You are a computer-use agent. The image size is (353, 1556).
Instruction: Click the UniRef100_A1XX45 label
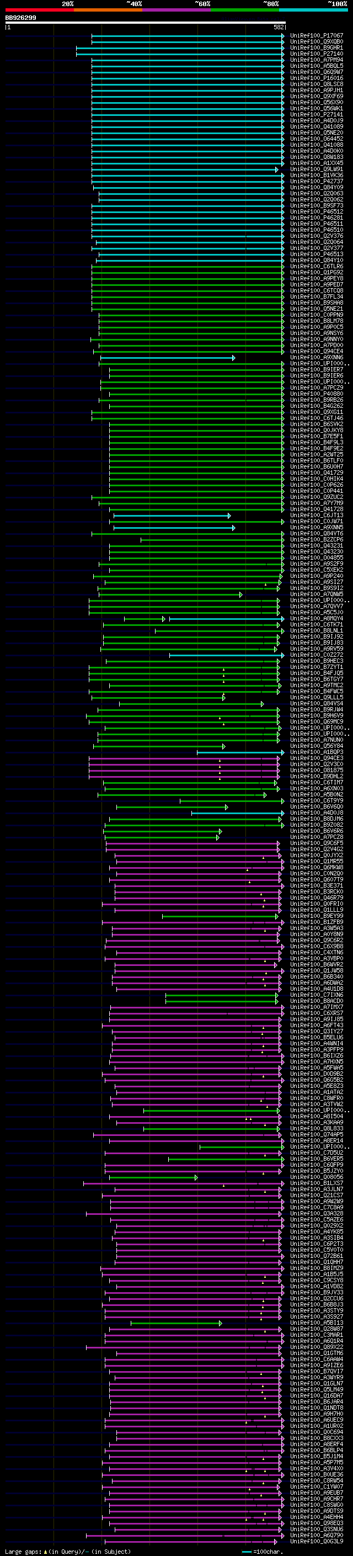pyautogui.click(x=317, y=163)
